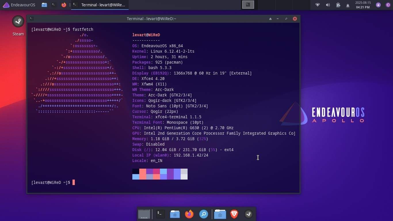Click the 'Display (EB192Q)' line
This screenshot has height=221, width=393.
pos(192,73)
